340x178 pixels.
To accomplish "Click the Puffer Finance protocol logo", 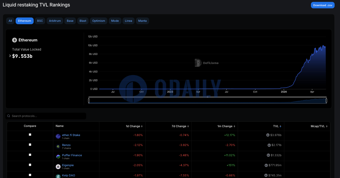I will click(x=58, y=156).
